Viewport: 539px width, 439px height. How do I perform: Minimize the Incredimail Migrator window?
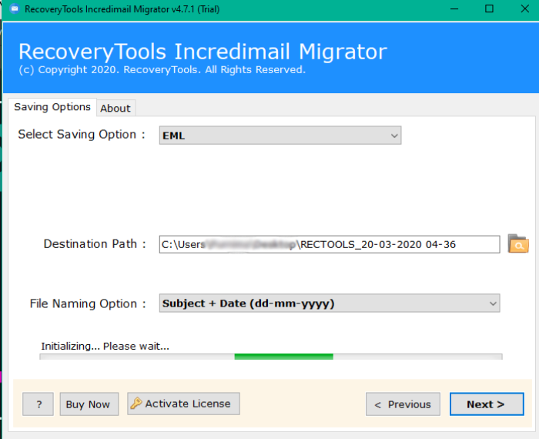[454, 9]
